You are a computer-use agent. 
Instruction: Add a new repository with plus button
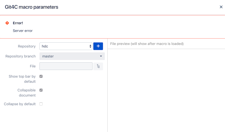pos(98,46)
